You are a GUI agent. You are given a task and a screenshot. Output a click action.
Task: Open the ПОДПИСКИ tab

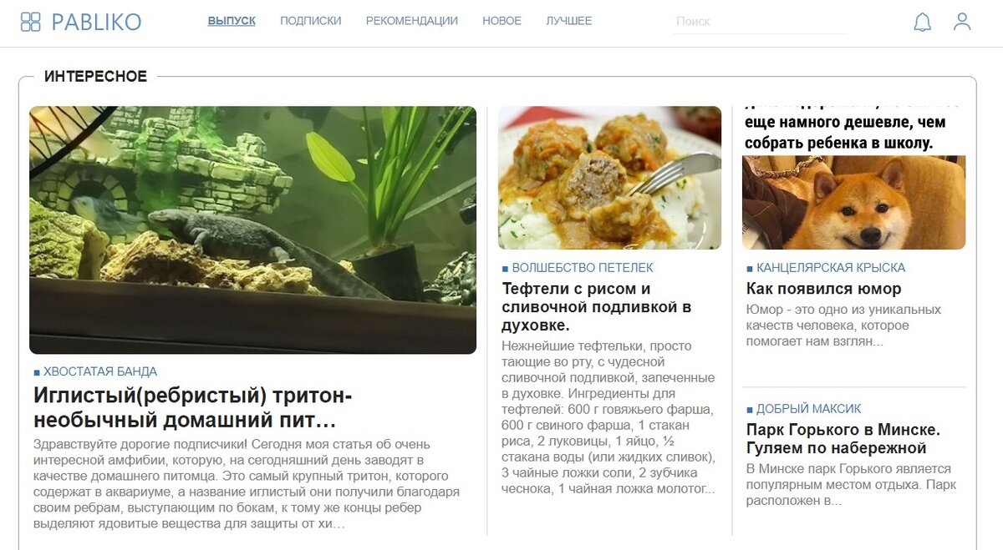(311, 21)
